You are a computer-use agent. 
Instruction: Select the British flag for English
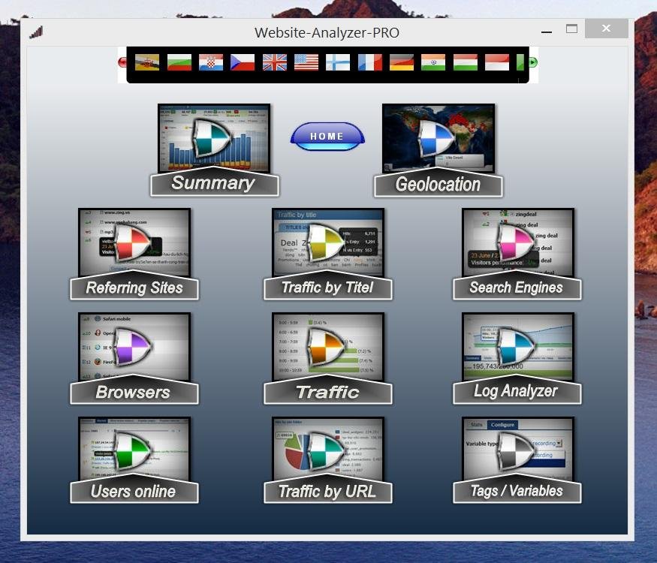(274, 63)
